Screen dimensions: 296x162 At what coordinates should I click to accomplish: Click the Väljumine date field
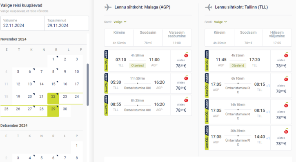click(22, 23)
